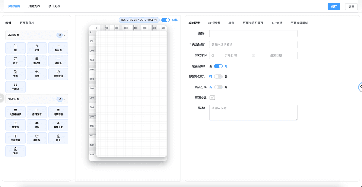
Task: Choose the 二维码 QR code component
Action: (15, 87)
